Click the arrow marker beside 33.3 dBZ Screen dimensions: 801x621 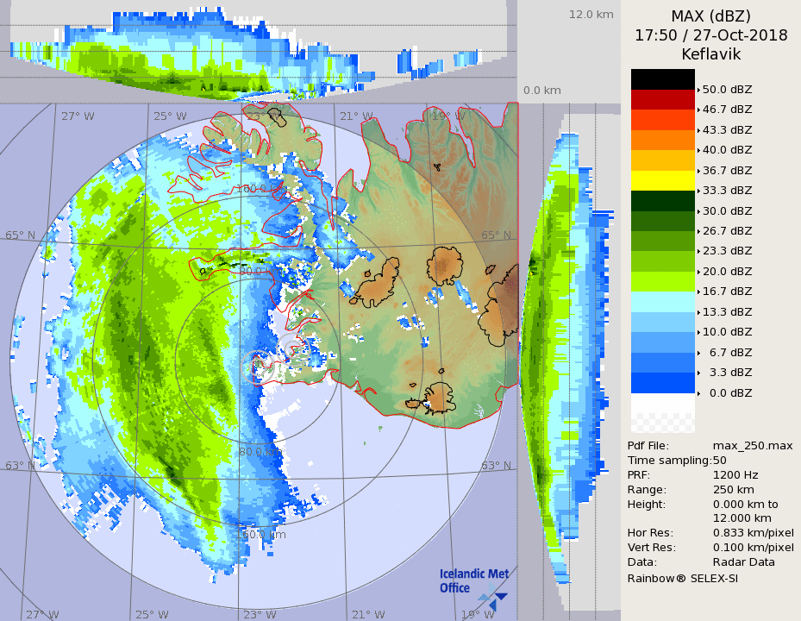tap(699, 191)
